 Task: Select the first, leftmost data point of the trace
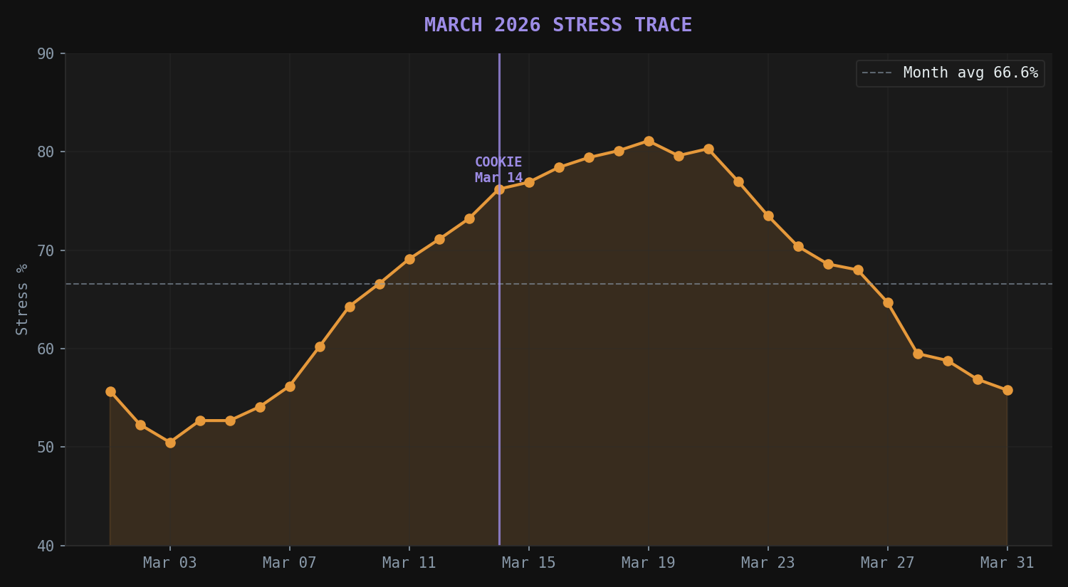click(x=110, y=392)
